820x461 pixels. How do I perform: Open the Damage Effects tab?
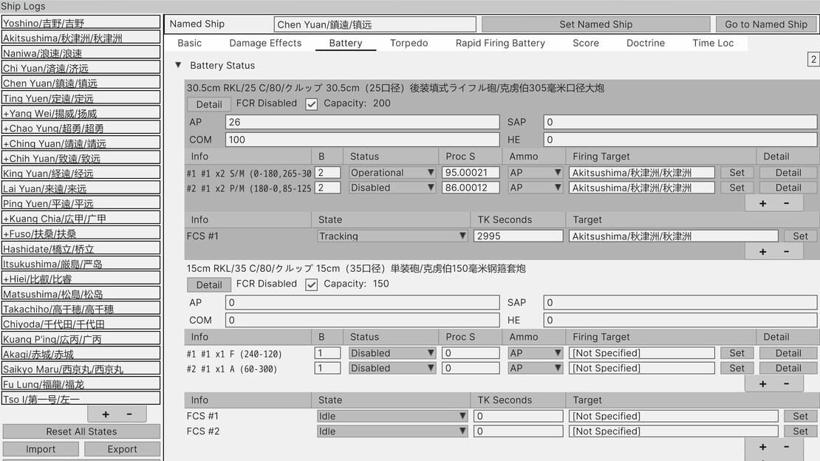265,43
